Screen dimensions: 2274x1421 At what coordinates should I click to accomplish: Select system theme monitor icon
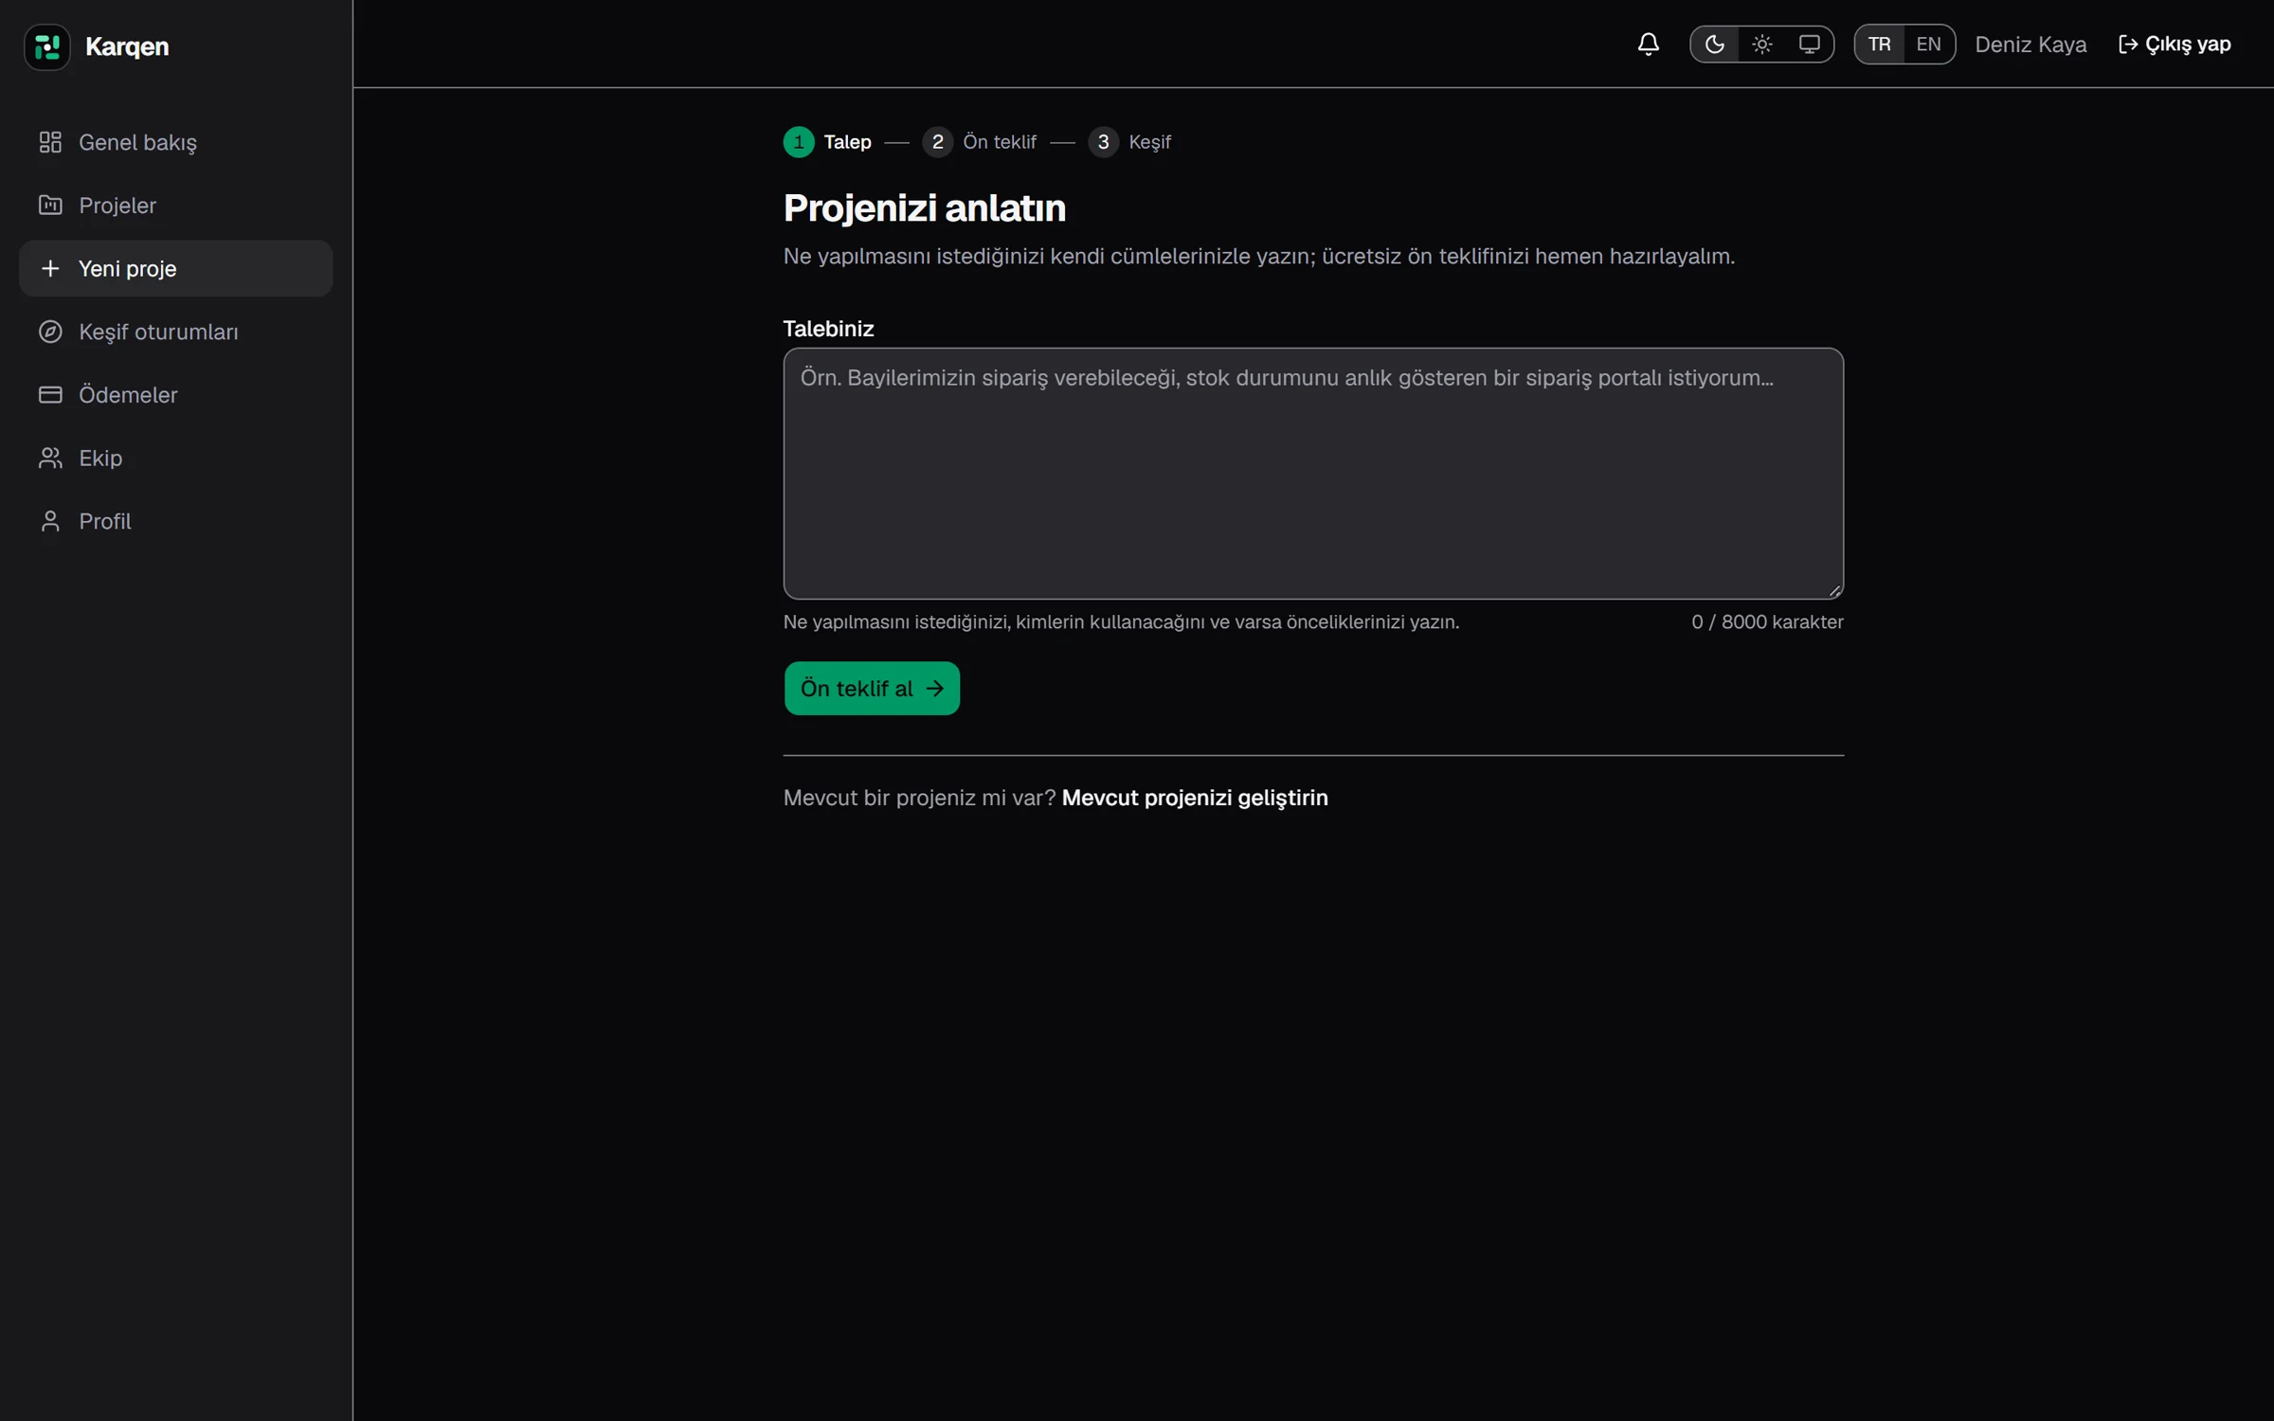1809,45
